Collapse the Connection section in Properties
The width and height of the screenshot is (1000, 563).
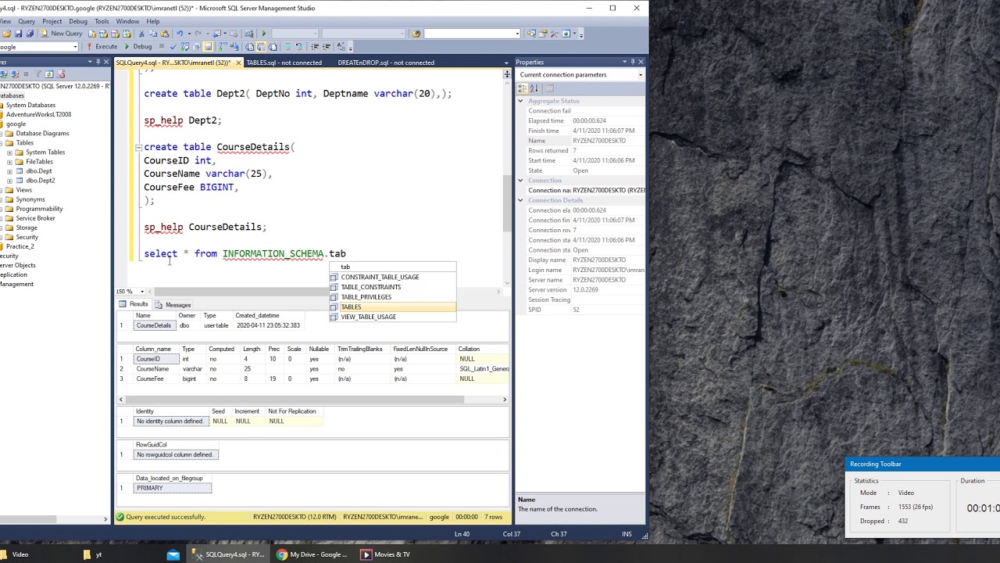[x=520, y=181]
